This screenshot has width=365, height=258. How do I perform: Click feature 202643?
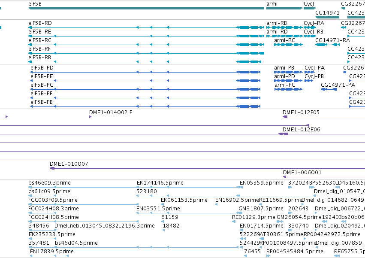click(299, 209)
